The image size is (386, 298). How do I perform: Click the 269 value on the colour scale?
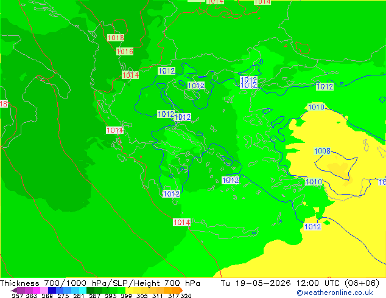pos(47,296)
